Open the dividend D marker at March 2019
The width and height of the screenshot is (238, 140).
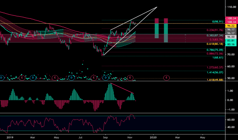coord(33,78)
